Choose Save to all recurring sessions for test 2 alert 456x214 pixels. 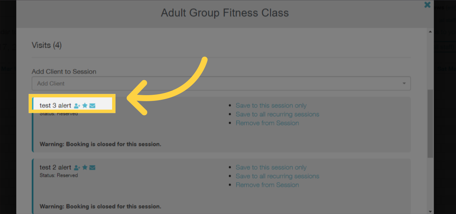click(x=277, y=176)
